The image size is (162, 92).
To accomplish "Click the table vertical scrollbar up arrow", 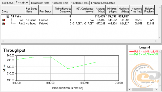I will (160, 7).
